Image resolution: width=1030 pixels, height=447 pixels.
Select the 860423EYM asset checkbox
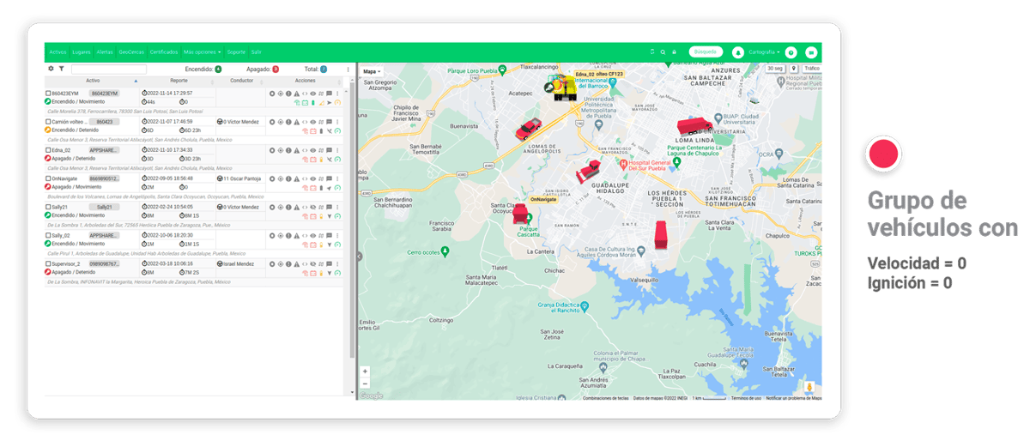48,93
